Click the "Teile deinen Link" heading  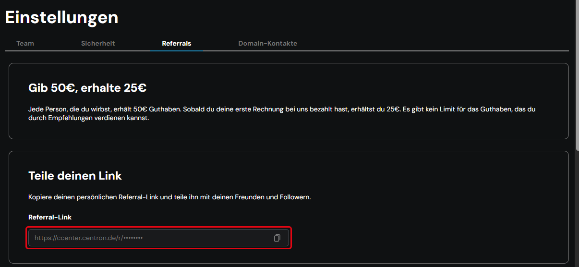75,176
